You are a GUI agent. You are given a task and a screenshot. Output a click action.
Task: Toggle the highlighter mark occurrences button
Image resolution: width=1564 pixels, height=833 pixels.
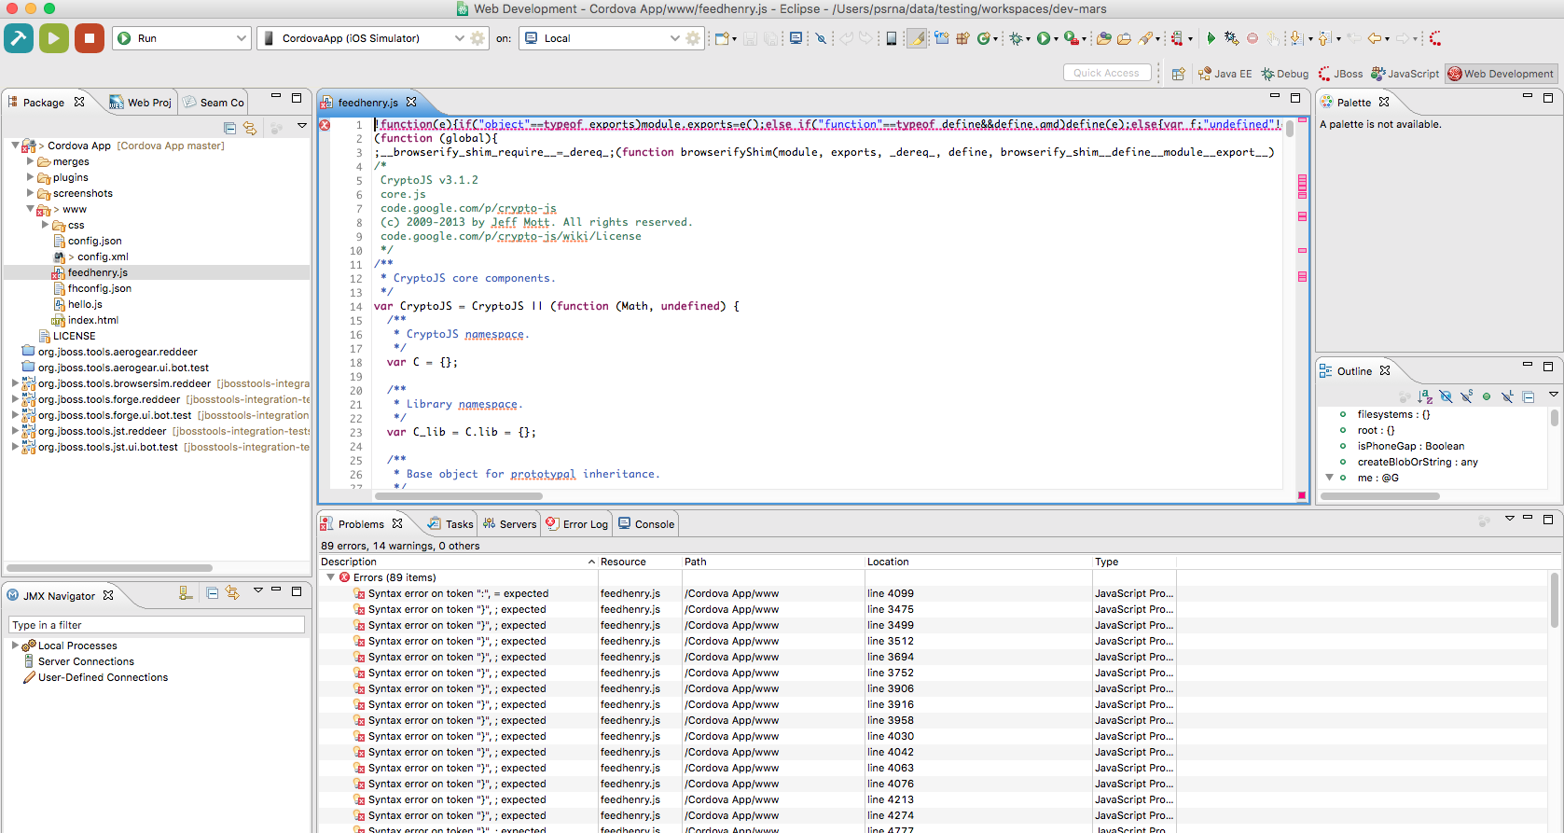pos(918,38)
